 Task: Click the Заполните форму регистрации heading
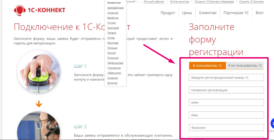click(216, 40)
